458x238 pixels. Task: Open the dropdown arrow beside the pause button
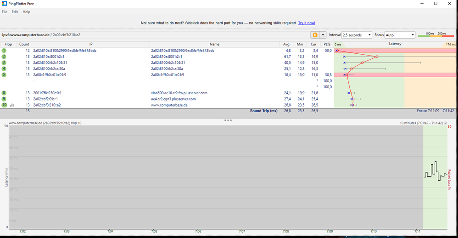coord(323,35)
